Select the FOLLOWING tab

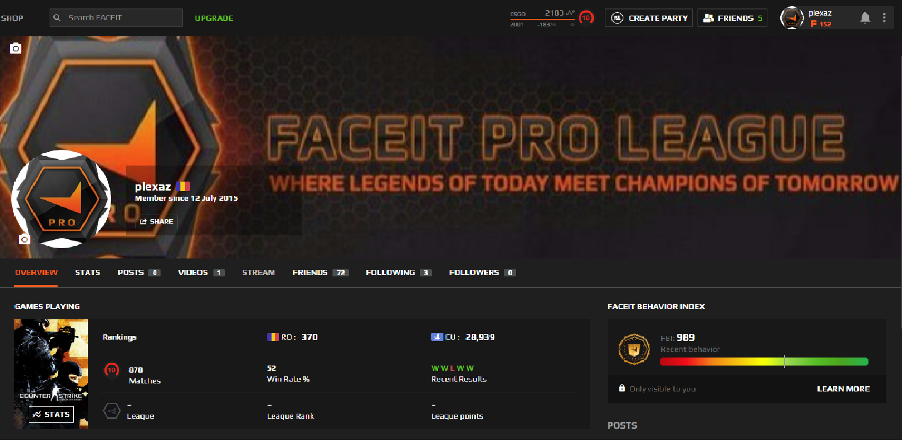pyautogui.click(x=398, y=273)
